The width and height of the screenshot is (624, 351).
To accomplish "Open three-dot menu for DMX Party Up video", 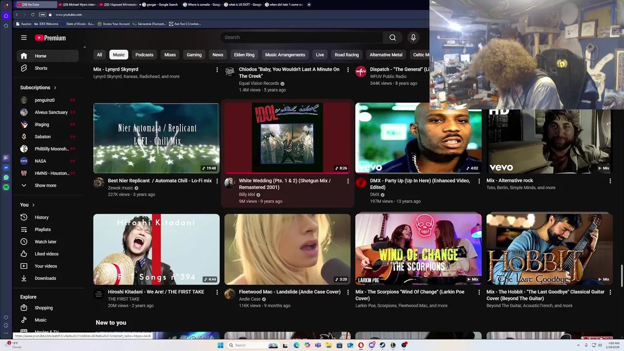I will pyautogui.click(x=479, y=181).
